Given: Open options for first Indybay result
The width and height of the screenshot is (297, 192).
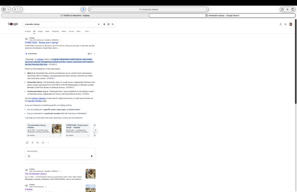Looking at the screenshot, I should (x=61, y=40).
